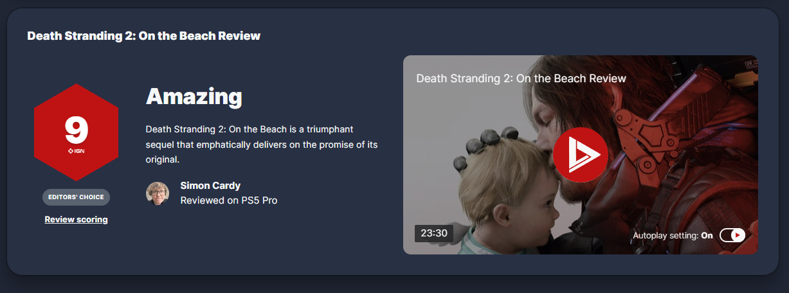The height and width of the screenshot is (293, 789).
Task: Click the Editors' Choice badge
Action: 76,197
